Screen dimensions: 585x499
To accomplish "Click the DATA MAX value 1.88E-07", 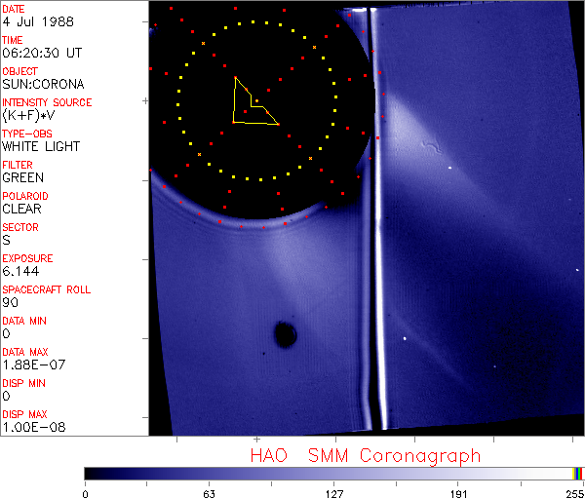I will click(x=34, y=365).
